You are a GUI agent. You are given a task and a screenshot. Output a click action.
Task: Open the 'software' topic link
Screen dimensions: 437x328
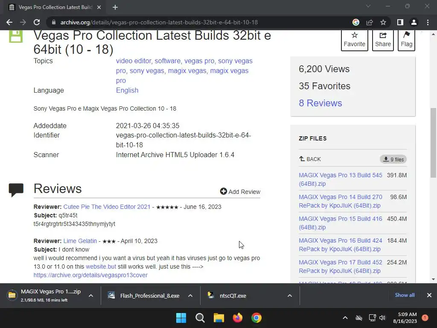(167, 61)
